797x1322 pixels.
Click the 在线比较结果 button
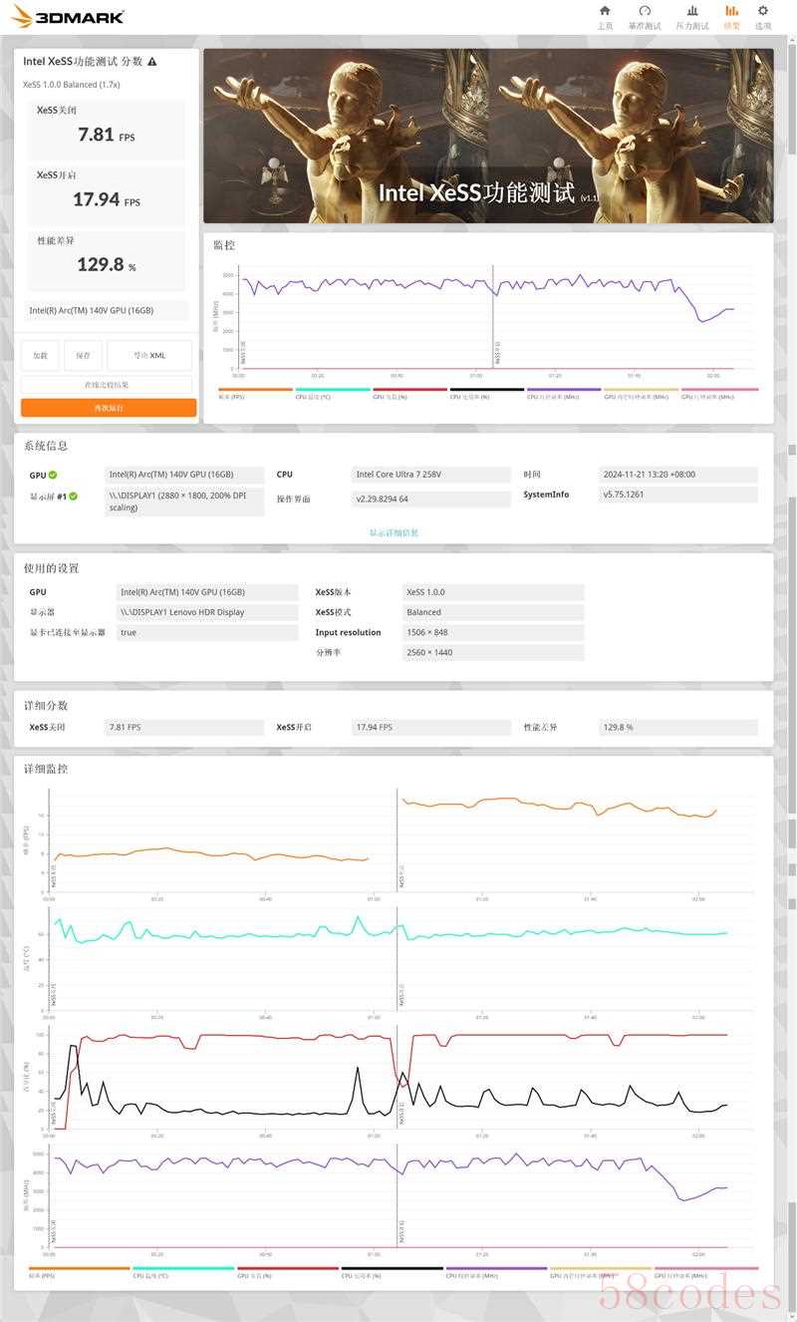[x=107, y=385]
